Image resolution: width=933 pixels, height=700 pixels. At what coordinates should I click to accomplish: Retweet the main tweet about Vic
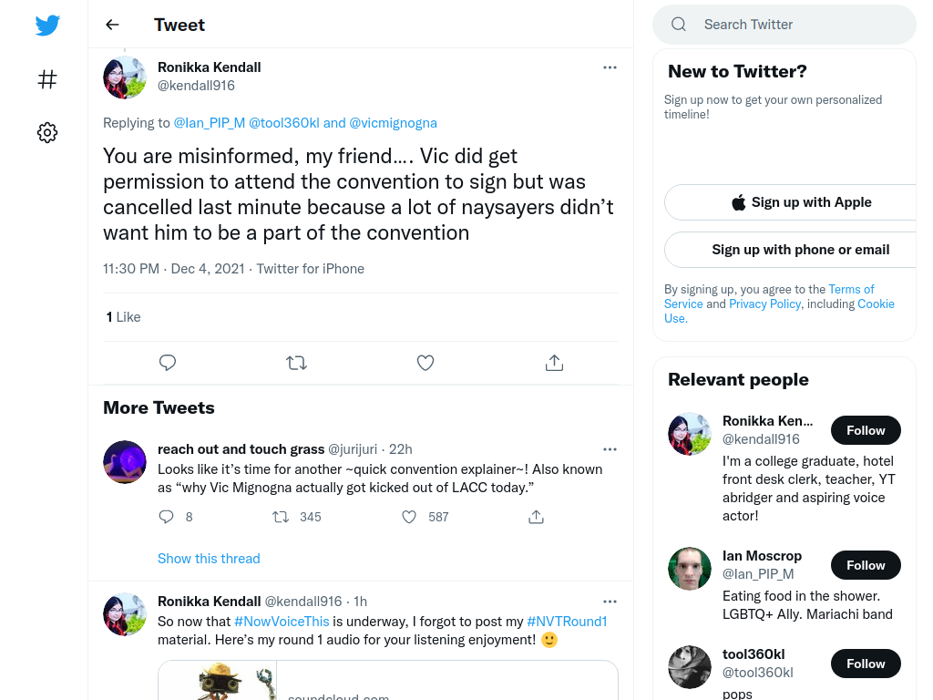(x=296, y=363)
